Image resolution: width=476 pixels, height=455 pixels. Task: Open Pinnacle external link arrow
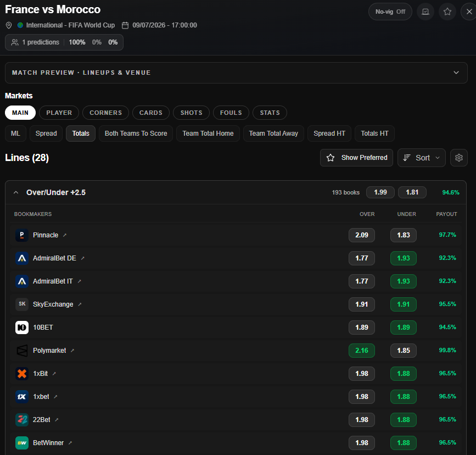(x=65, y=235)
